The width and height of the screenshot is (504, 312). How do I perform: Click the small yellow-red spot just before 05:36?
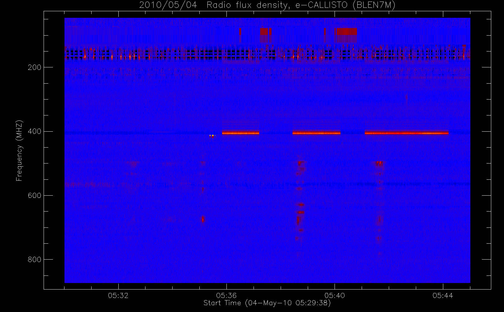(212, 136)
